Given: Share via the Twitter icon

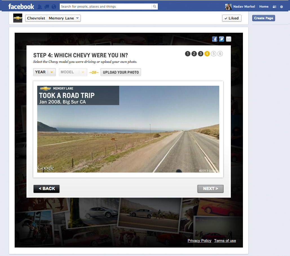Looking at the screenshot, I should (222, 39).
